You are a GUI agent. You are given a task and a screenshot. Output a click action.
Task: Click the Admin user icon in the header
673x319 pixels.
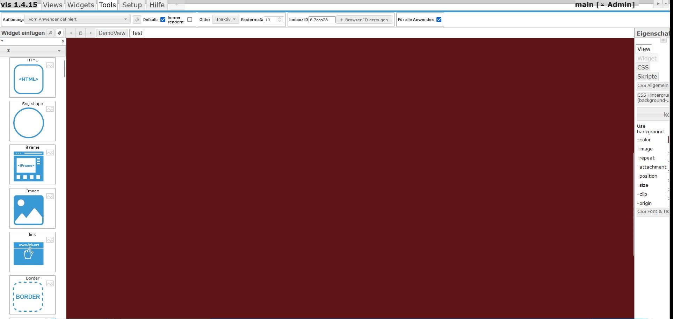[602, 5]
